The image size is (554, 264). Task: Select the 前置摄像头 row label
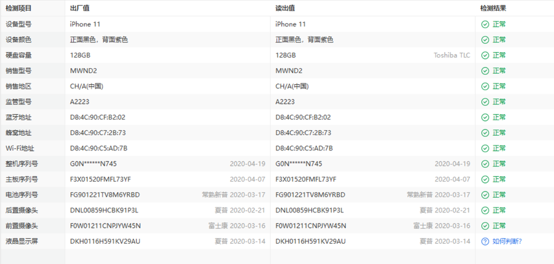tap(22, 226)
